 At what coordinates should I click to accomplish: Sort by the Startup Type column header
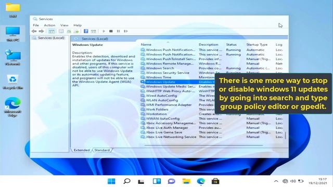pyautogui.click(x=257, y=45)
